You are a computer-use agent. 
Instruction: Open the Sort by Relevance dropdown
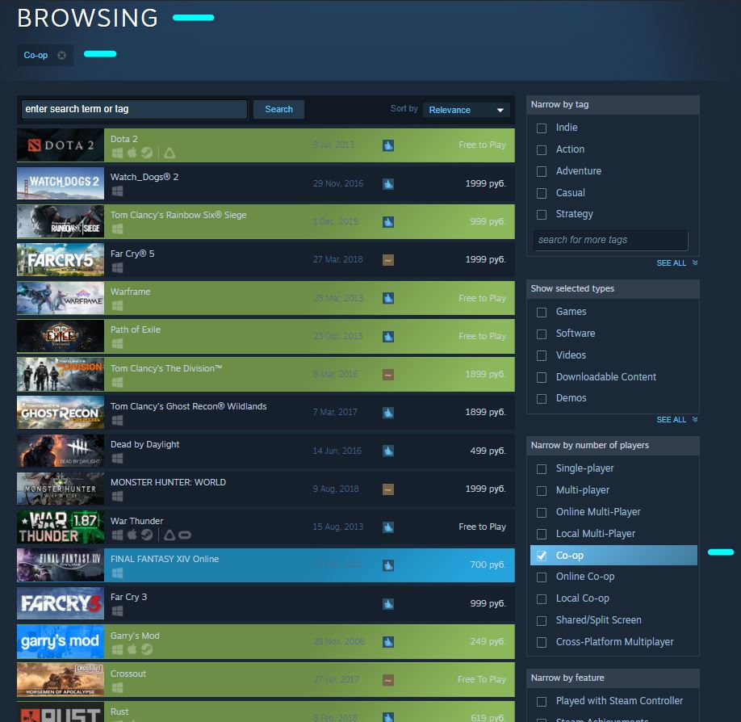(x=466, y=110)
